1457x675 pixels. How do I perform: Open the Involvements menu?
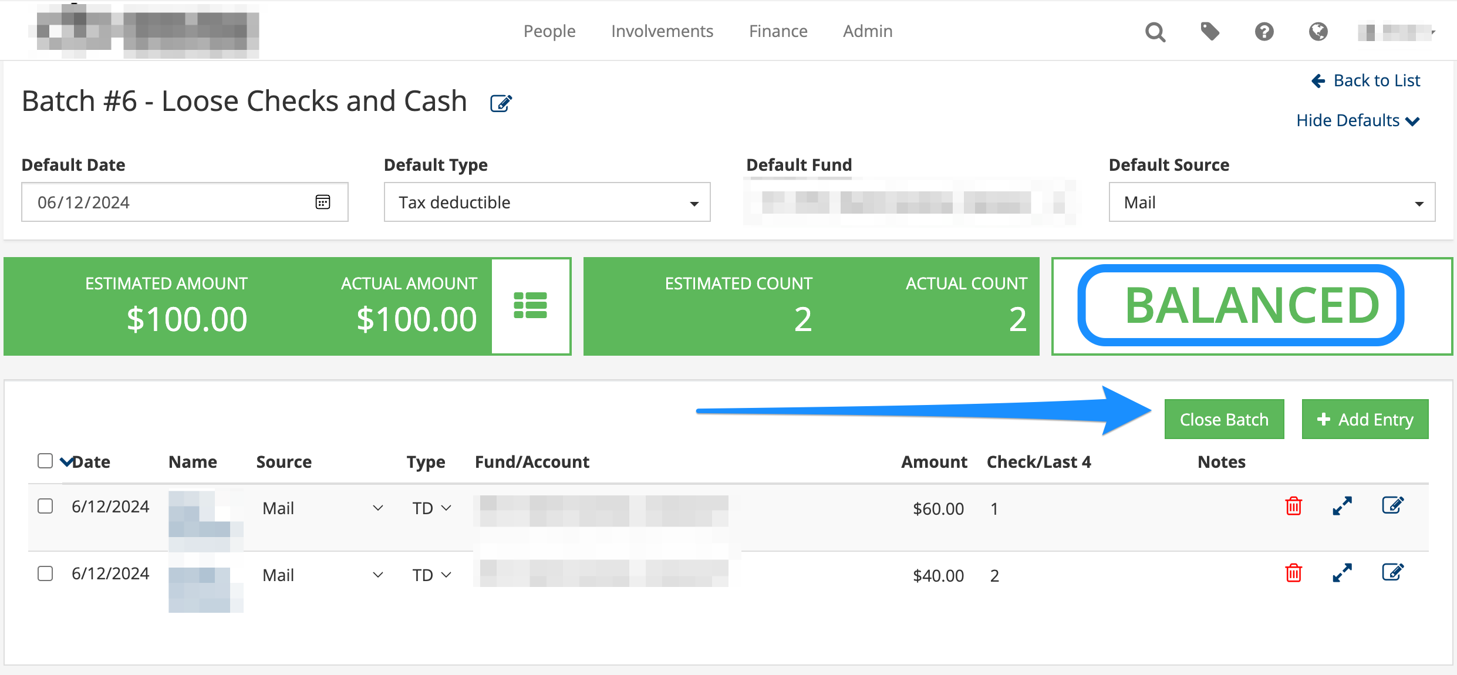pyautogui.click(x=662, y=31)
